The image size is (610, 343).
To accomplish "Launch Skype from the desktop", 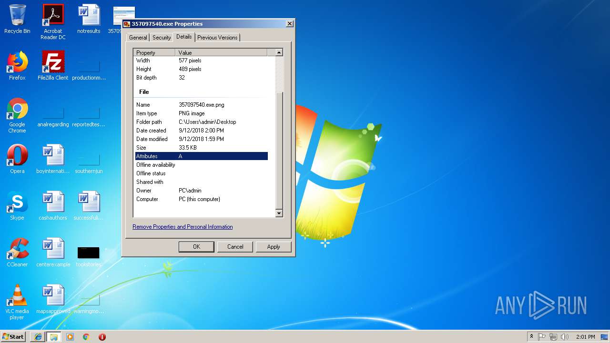I will point(17,206).
